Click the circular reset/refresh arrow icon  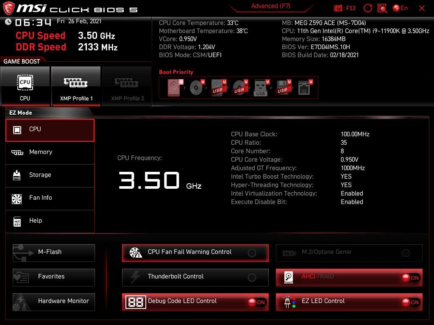pyautogui.click(x=367, y=8)
